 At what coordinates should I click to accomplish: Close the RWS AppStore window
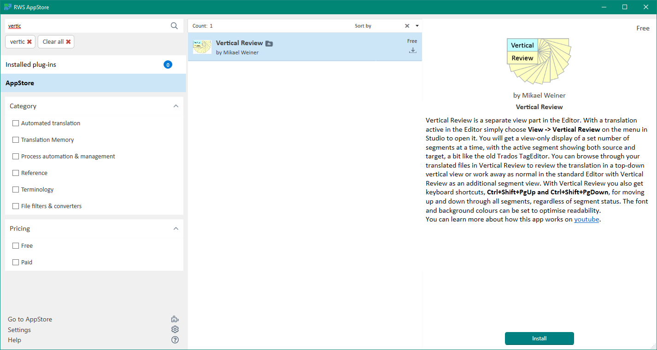646,7
